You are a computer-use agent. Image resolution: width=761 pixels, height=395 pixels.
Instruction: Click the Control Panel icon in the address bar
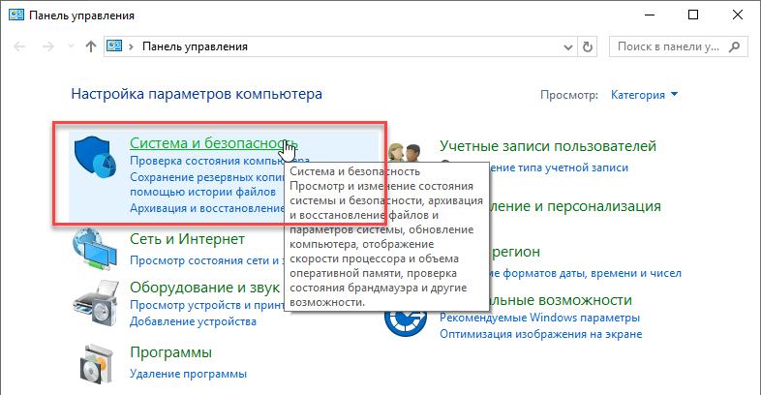click(x=114, y=46)
